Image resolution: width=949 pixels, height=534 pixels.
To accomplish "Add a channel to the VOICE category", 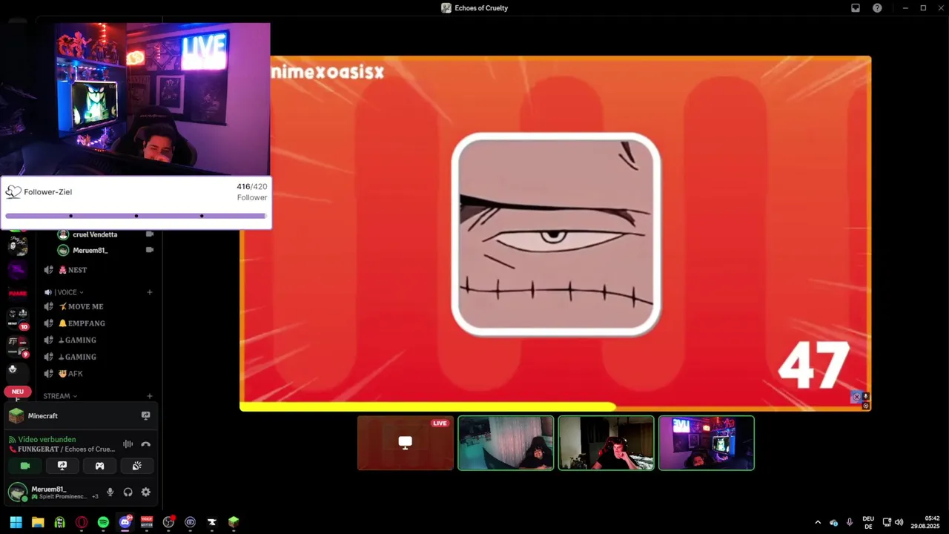I will point(149,292).
